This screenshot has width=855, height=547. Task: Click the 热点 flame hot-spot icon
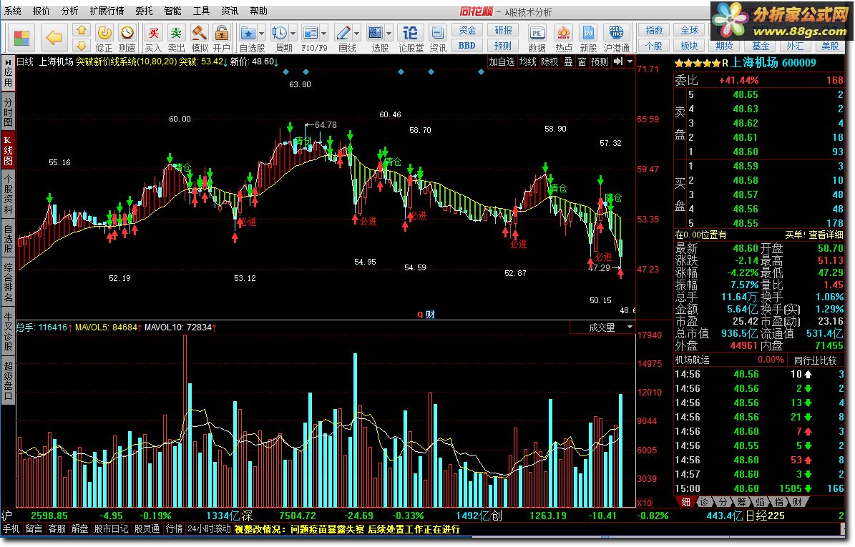pos(563,33)
